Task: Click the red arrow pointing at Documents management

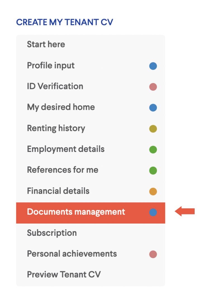Action: coord(185,211)
